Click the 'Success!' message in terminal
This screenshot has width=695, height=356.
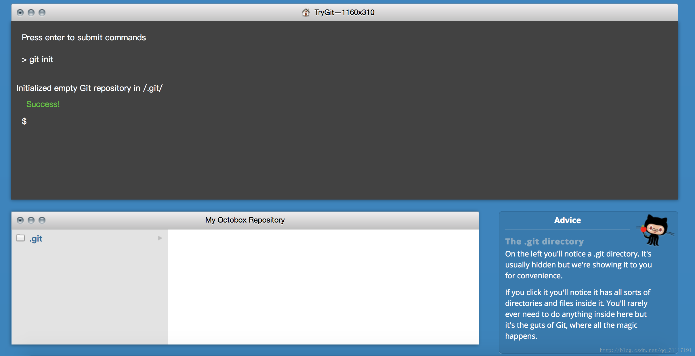[x=43, y=104]
